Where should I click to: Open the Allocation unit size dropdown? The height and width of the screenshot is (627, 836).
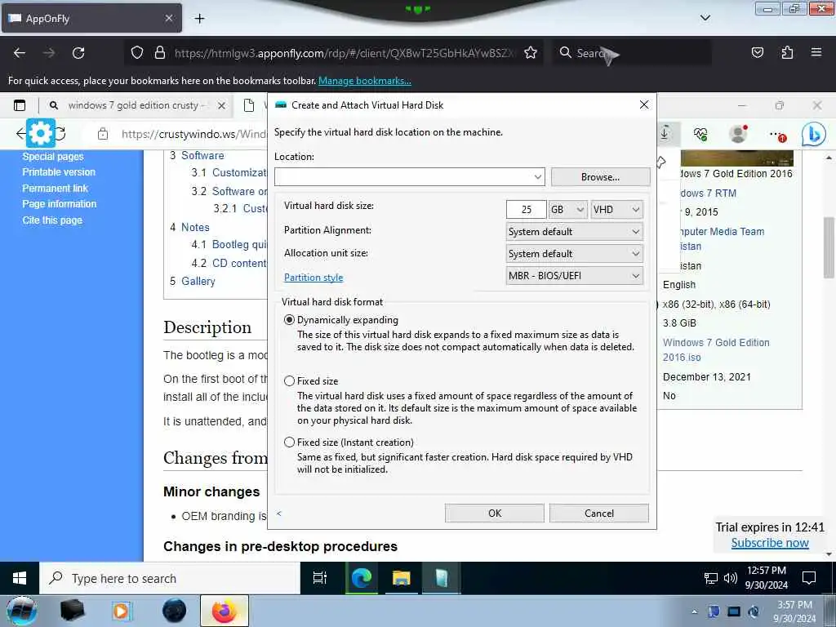574,254
